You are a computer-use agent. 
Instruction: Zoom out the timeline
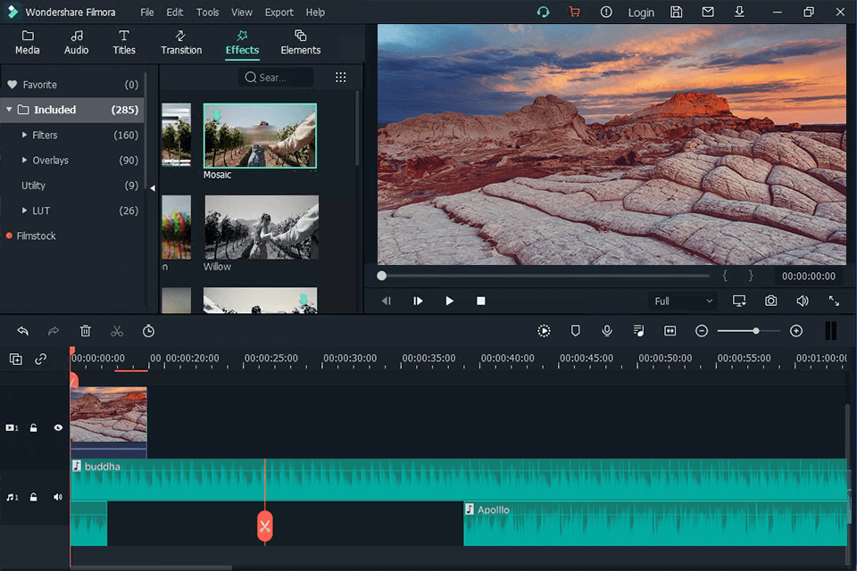[702, 331]
